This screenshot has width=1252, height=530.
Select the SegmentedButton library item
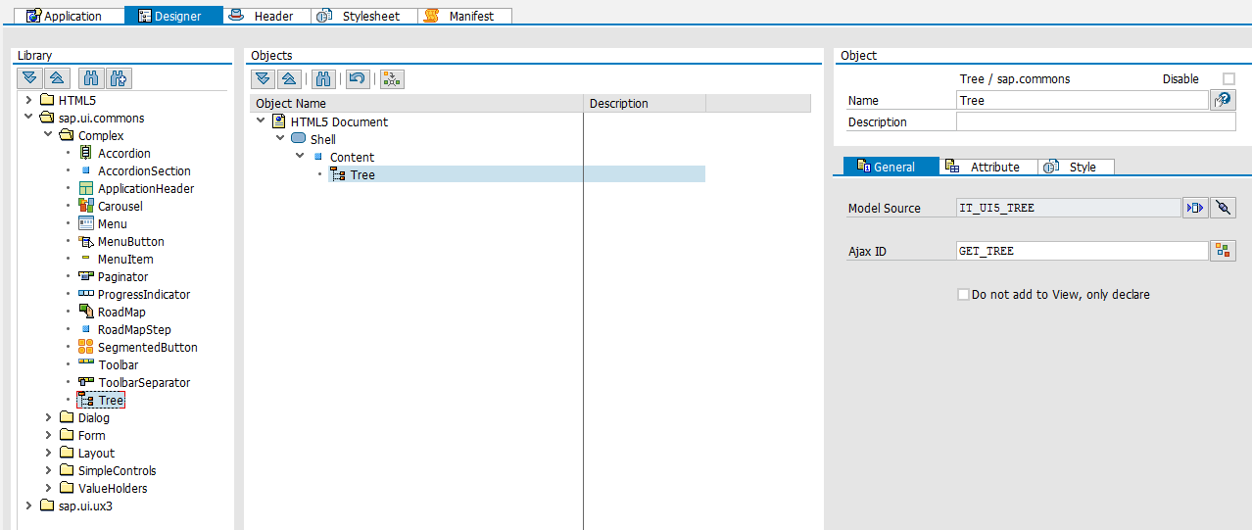(x=147, y=348)
